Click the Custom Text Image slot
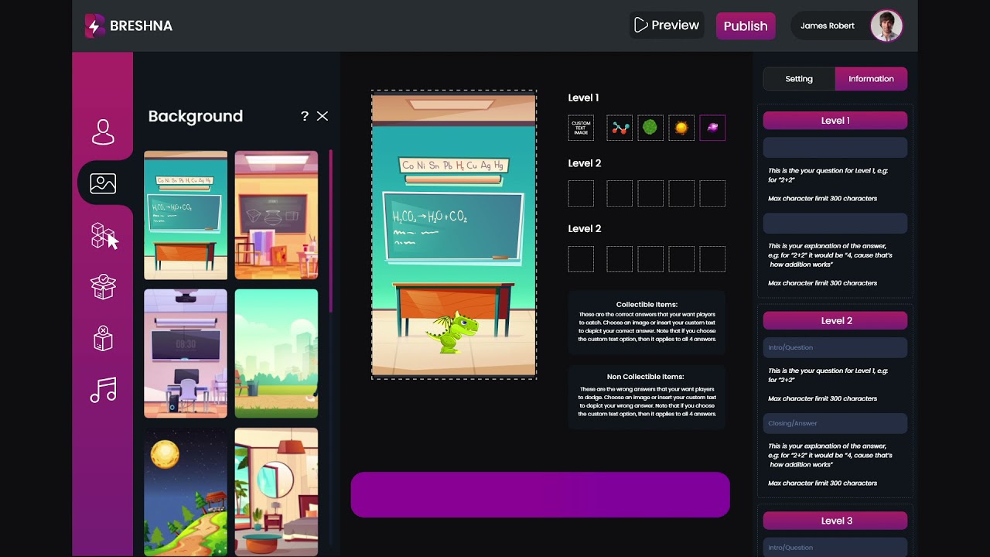The image size is (990, 557). [x=581, y=128]
